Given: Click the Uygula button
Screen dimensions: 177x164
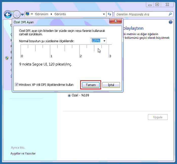Looking at the screenshot, I should click(x=158, y=117).
